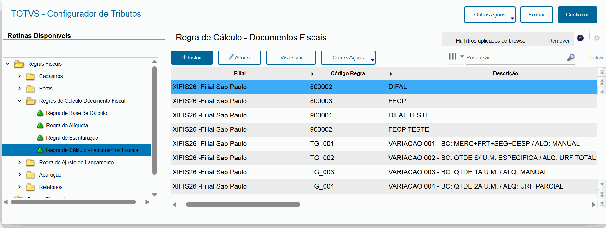Open the top Outras Ações dropdown

pos(489,15)
